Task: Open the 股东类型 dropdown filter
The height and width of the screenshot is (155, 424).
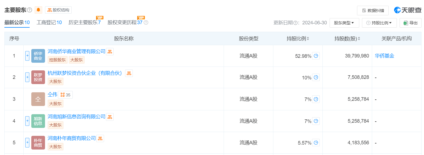Action: point(344,23)
